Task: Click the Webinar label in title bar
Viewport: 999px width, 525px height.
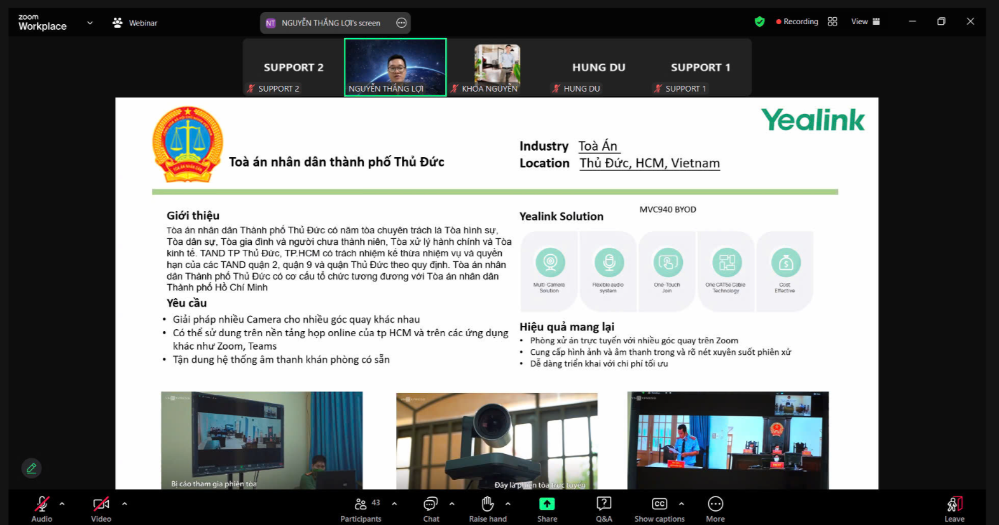Action: [x=135, y=23]
